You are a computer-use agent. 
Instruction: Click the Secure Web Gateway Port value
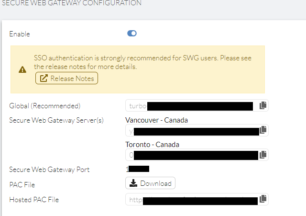click(x=138, y=169)
